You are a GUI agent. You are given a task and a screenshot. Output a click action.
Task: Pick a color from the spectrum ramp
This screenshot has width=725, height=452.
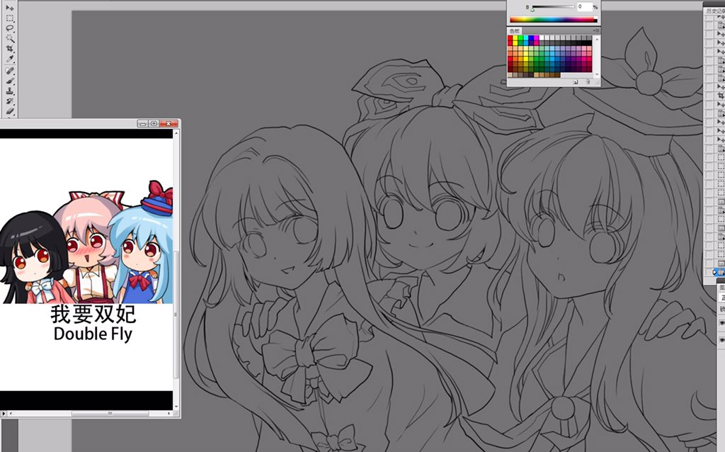coord(552,19)
